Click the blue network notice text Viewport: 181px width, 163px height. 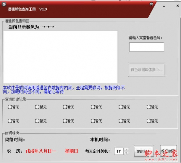[x=64, y=90]
